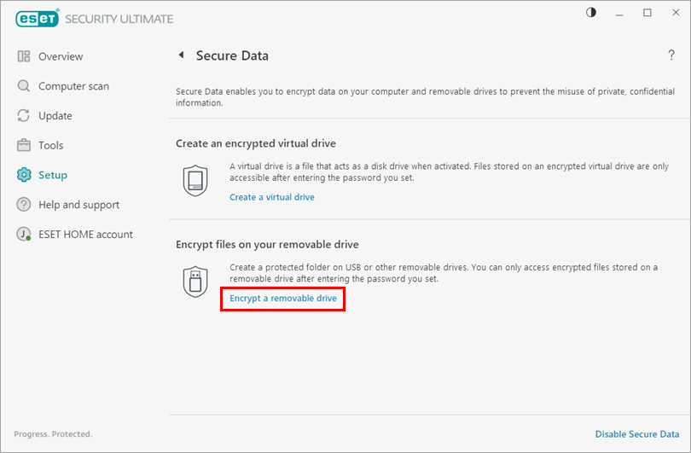Open Update section in sidebar
The image size is (691, 453).
tap(55, 116)
